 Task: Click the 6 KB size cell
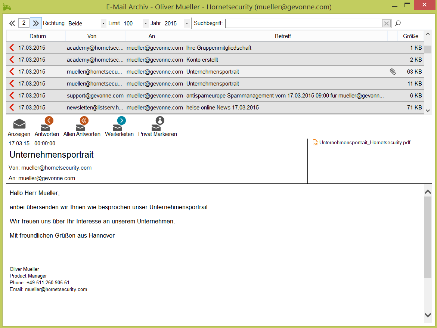point(416,96)
